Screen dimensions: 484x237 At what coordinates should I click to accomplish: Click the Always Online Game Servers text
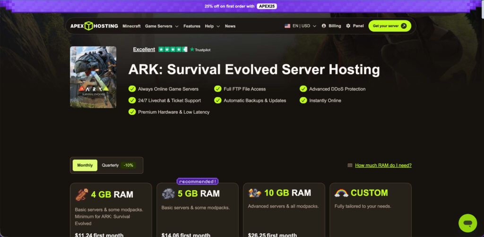coord(168,89)
